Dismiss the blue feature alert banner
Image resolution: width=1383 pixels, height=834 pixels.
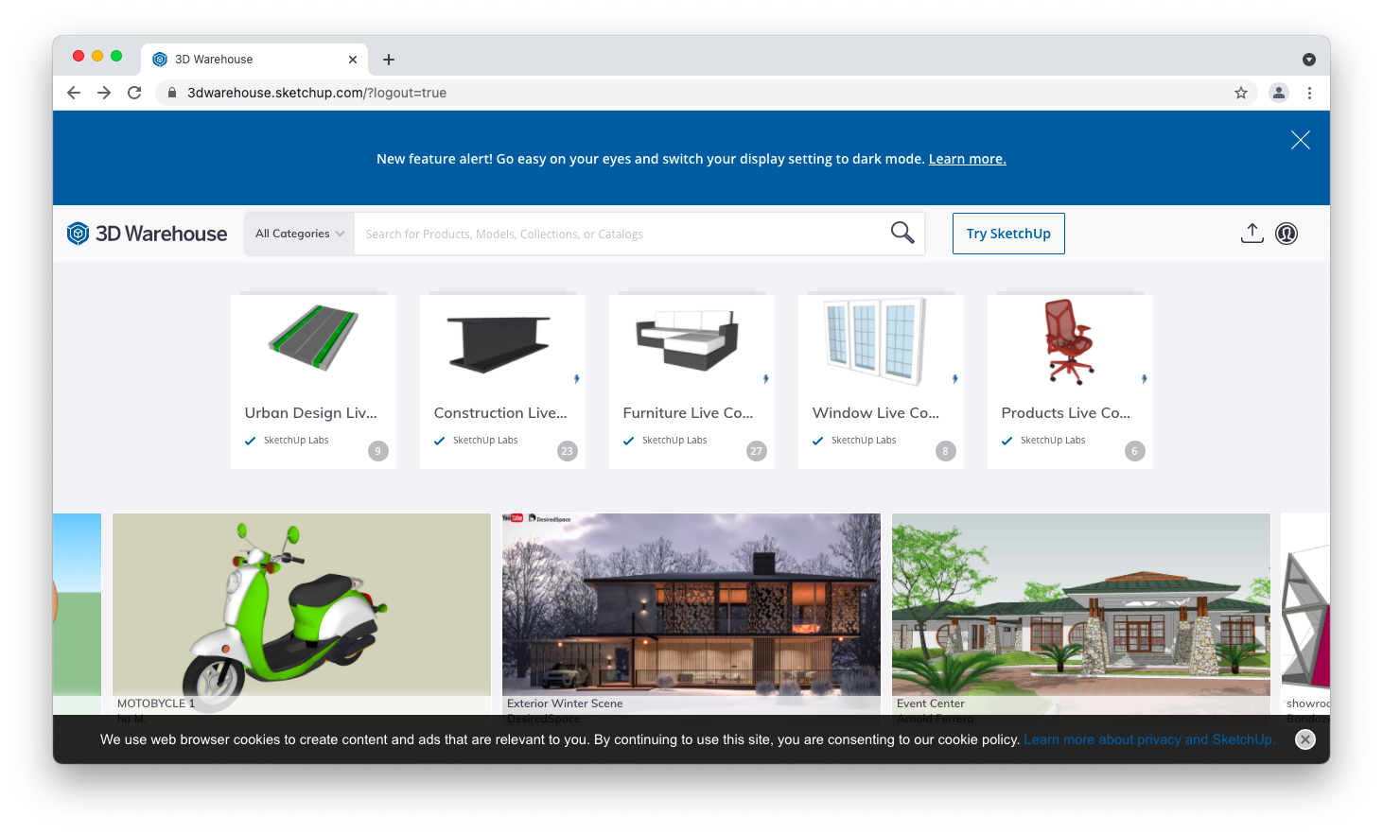(1301, 140)
